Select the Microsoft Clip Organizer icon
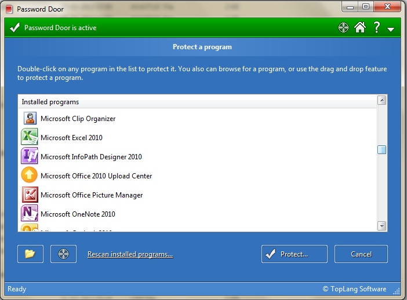This screenshot has height=300, width=407. click(30, 118)
